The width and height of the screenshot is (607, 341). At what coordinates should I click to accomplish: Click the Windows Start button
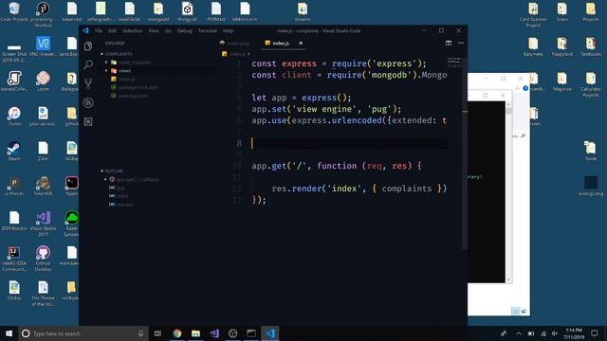[9, 333]
